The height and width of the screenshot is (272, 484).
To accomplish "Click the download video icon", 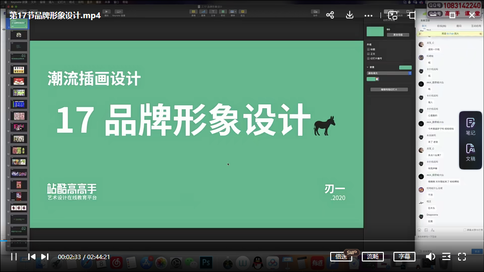I will pyautogui.click(x=349, y=15).
